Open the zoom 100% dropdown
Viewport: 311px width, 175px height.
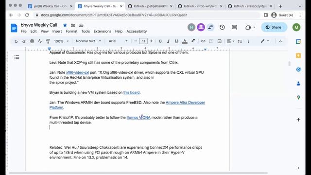tap(62, 41)
